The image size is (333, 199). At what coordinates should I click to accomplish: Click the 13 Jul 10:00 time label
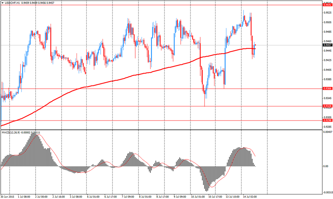click(232, 197)
